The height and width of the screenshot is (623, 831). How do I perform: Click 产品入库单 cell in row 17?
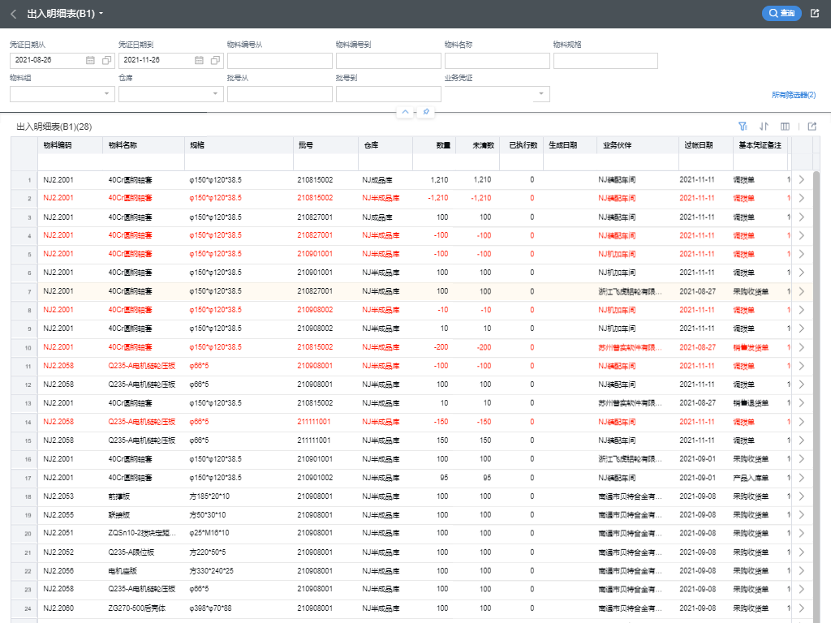(751, 478)
